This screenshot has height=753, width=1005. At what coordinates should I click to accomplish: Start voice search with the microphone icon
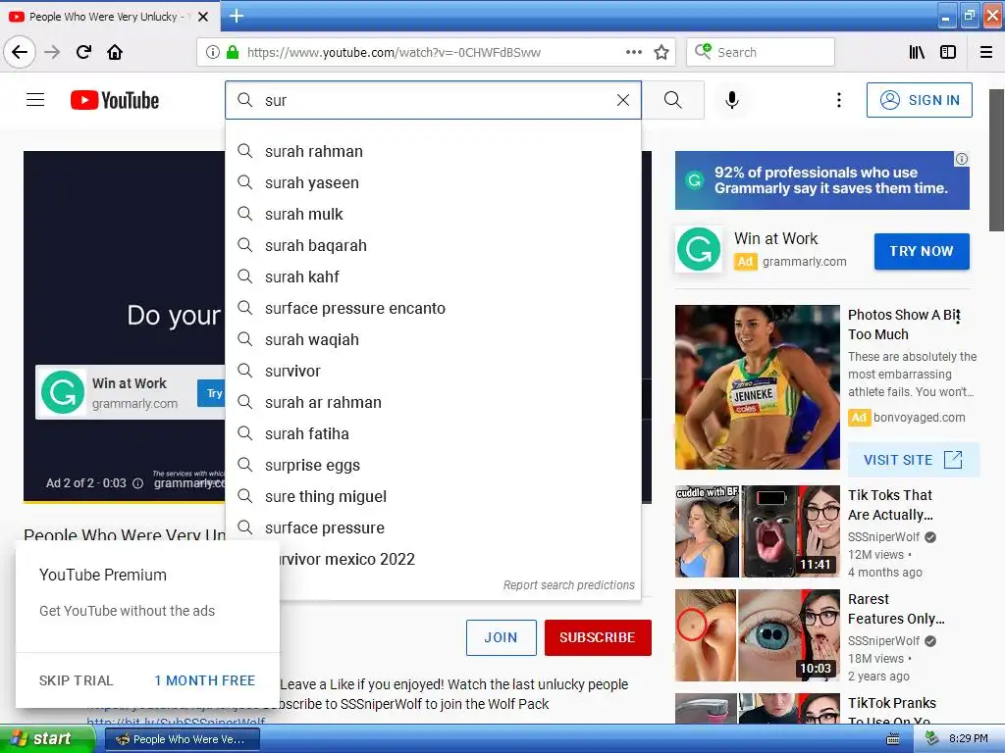click(732, 100)
